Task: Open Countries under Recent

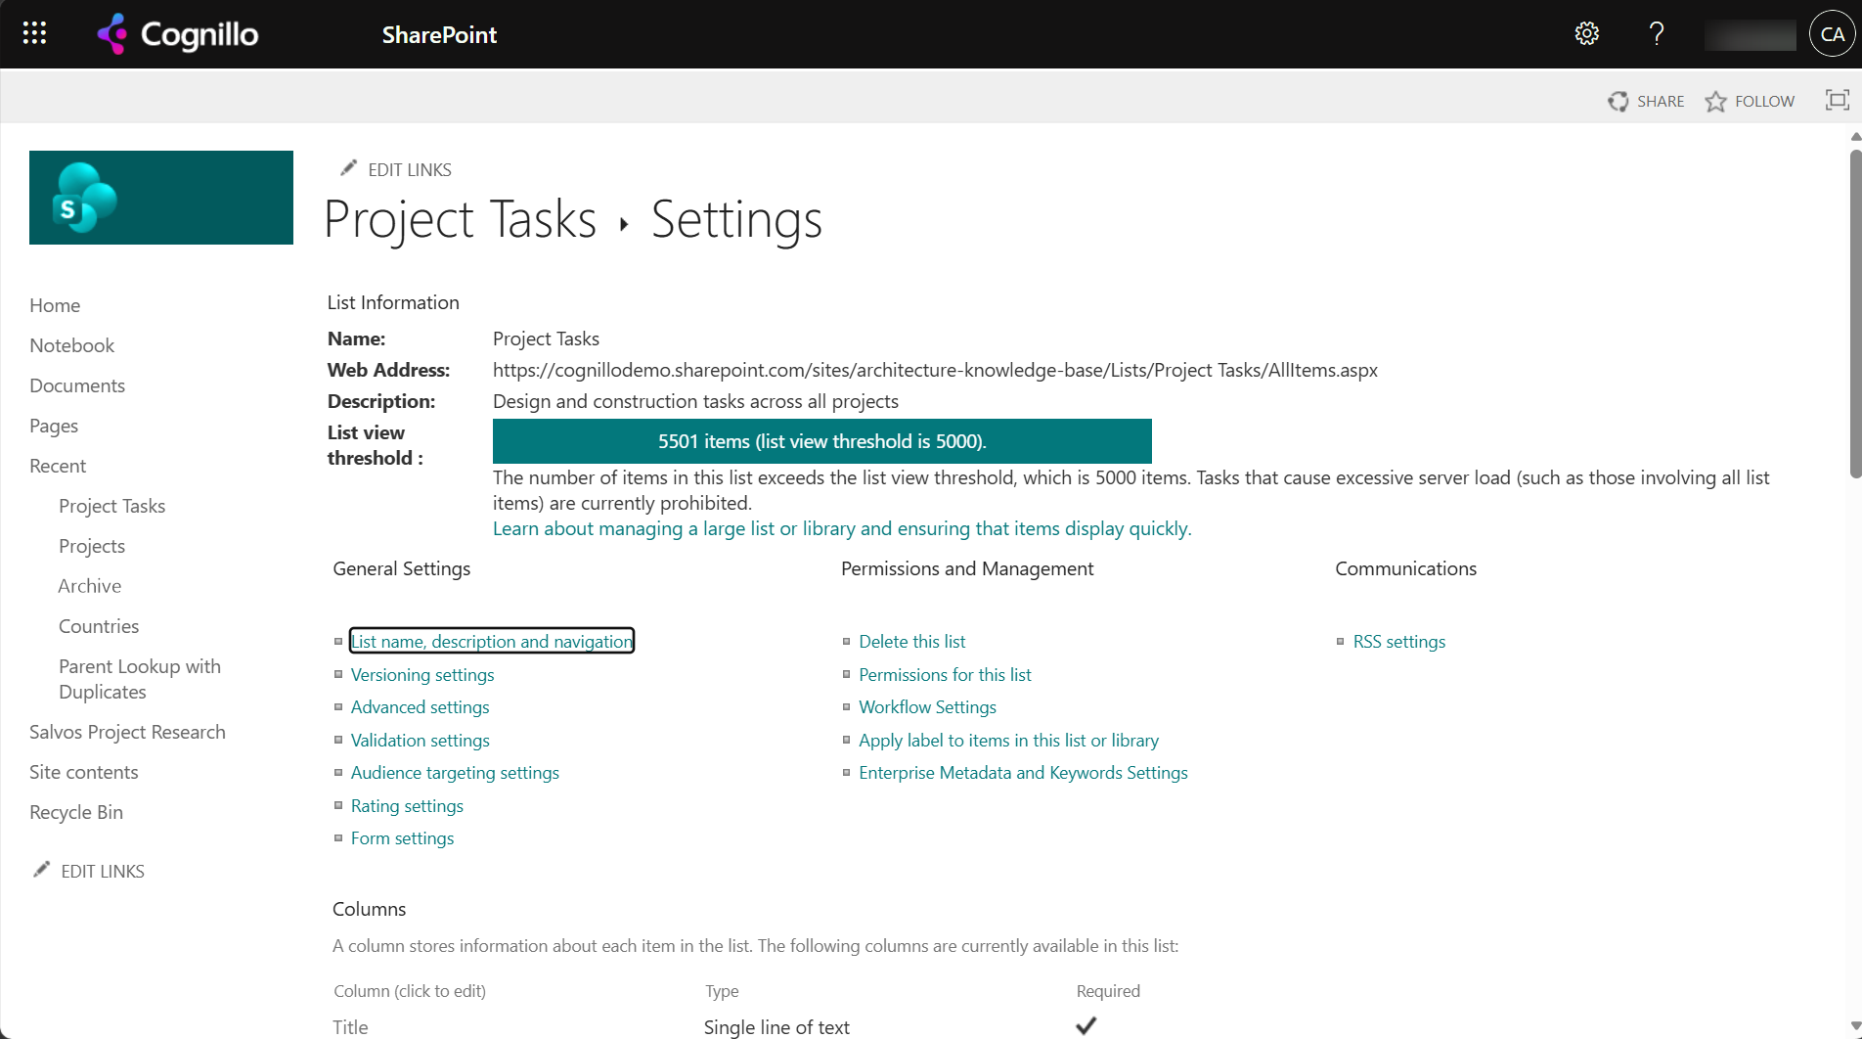Action: click(x=99, y=626)
